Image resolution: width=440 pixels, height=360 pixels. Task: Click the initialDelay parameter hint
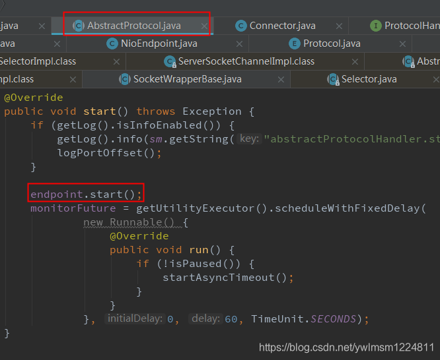coord(135,318)
